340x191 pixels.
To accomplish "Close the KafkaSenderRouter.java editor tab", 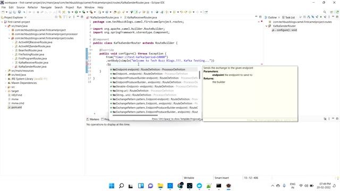I will click(121, 18).
